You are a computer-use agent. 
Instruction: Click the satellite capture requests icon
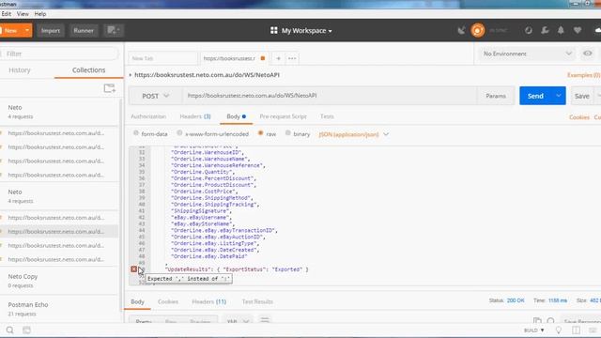coord(461,31)
